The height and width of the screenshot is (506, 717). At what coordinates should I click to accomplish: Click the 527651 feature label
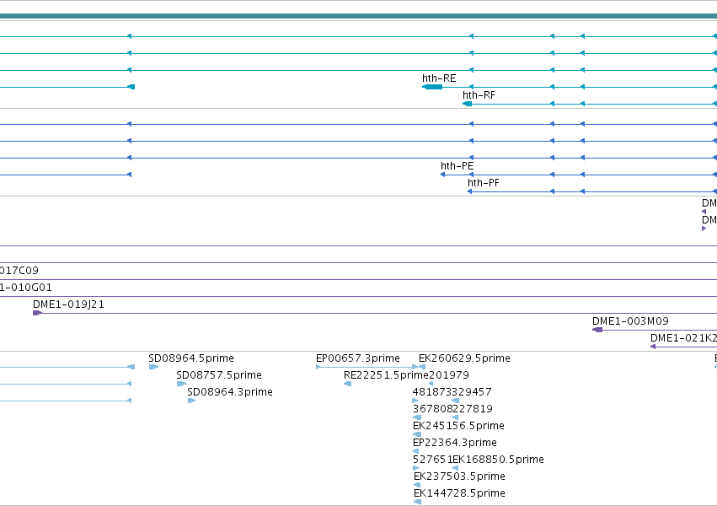tap(432, 460)
